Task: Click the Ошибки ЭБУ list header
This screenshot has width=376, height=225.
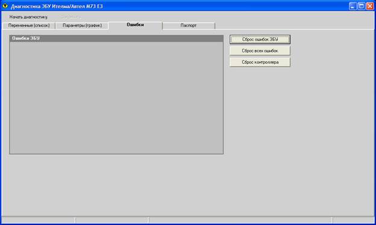Action: 116,39
